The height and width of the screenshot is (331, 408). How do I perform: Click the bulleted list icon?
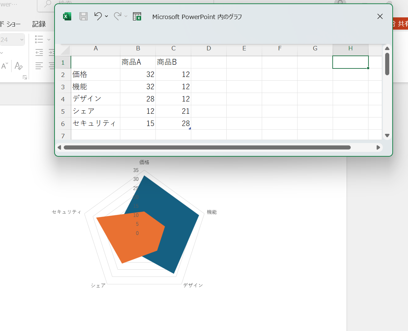coord(39,40)
